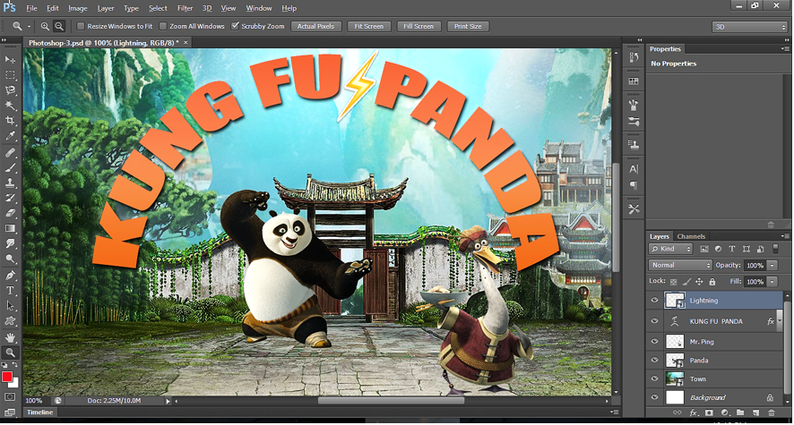Select the Clone Stamp tool
The image size is (794, 425).
[x=10, y=183]
